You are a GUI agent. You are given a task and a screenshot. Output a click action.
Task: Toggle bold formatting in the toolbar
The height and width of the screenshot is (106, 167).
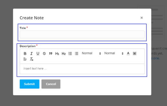[25, 53]
